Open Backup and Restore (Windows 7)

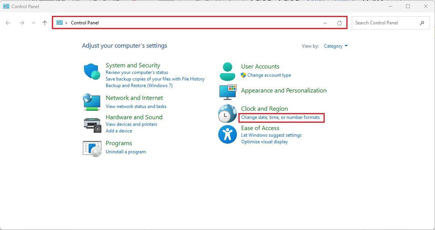pyautogui.click(x=139, y=86)
